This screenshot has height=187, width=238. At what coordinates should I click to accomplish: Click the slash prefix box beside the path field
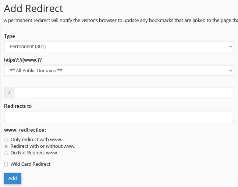pos(9,93)
